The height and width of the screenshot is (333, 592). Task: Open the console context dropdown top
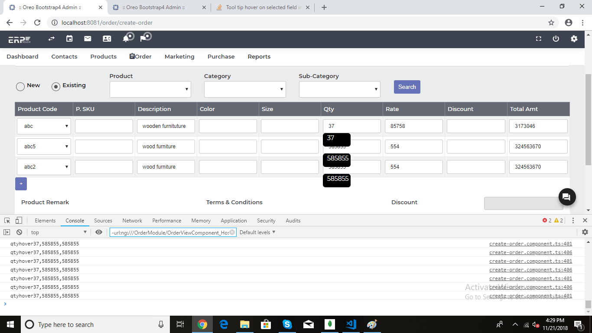pyautogui.click(x=58, y=232)
